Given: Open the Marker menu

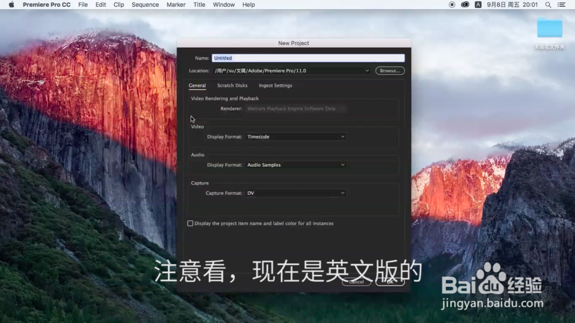Looking at the screenshot, I should 176,5.
